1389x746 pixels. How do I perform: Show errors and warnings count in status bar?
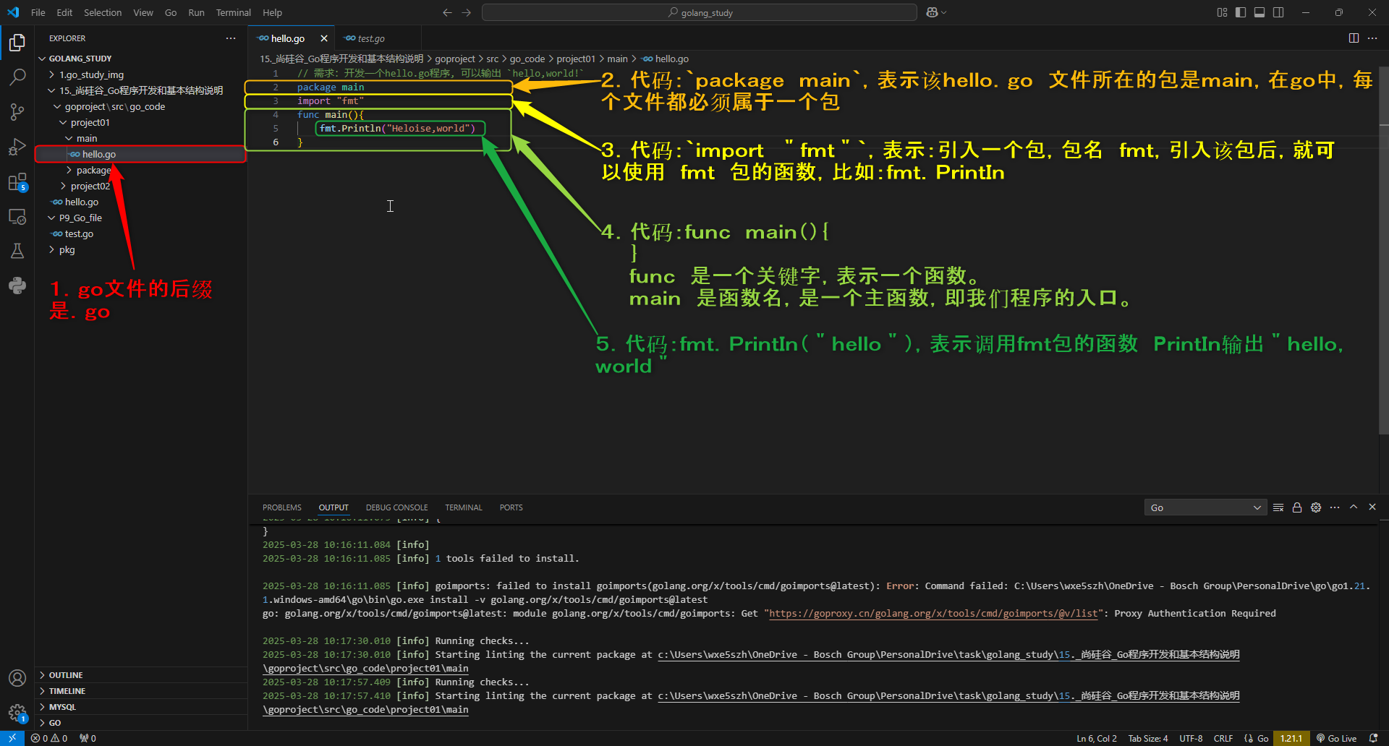49,738
